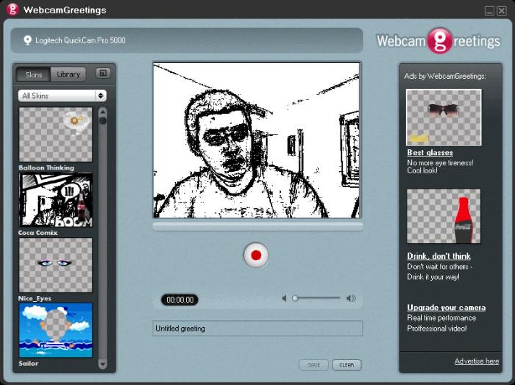Click the skins list scroll up arrow
The image size is (515, 385).
tap(102, 111)
